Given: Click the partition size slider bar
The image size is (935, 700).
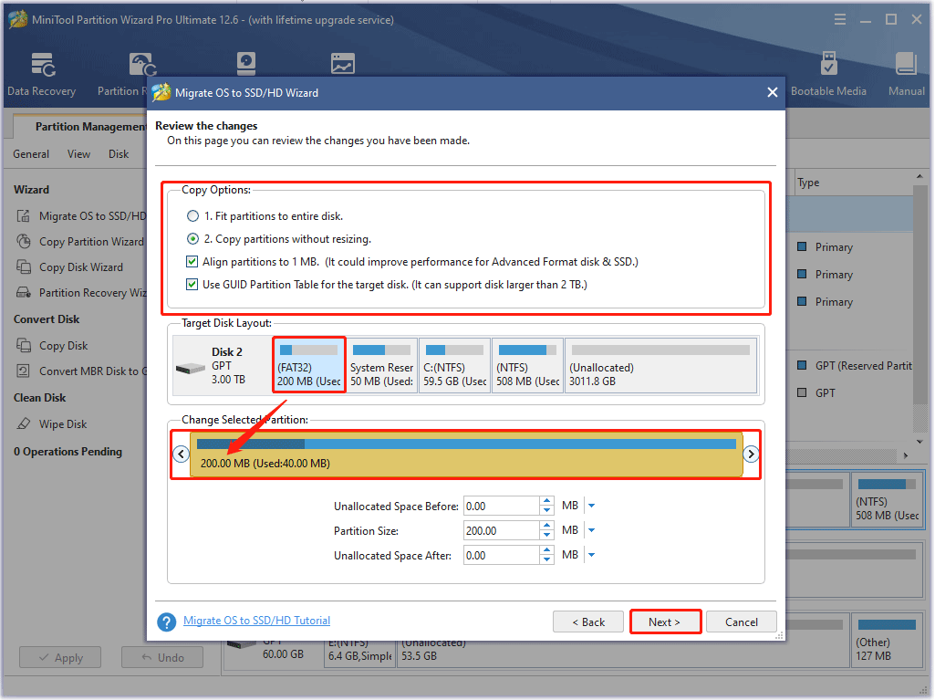Looking at the screenshot, I should pyautogui.click(x=466, y=454).
